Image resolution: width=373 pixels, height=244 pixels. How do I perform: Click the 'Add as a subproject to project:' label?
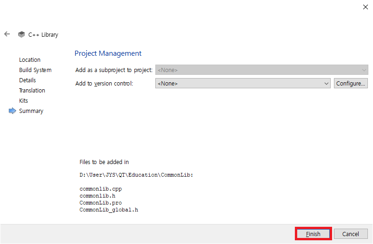tap(114, 70)
